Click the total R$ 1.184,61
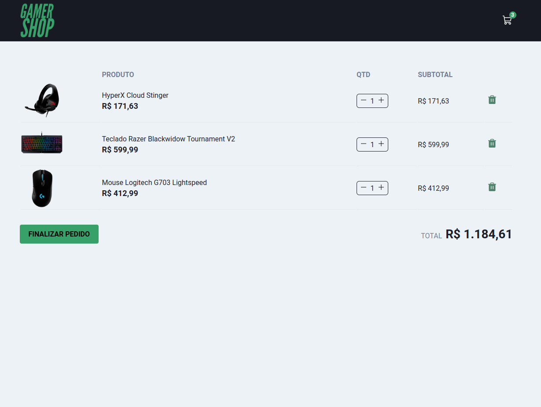The width and height of the screenshot is (541, 407). 479,234
